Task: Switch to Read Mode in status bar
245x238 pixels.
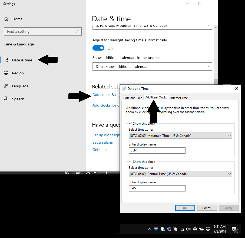Action: click(67, 173)
